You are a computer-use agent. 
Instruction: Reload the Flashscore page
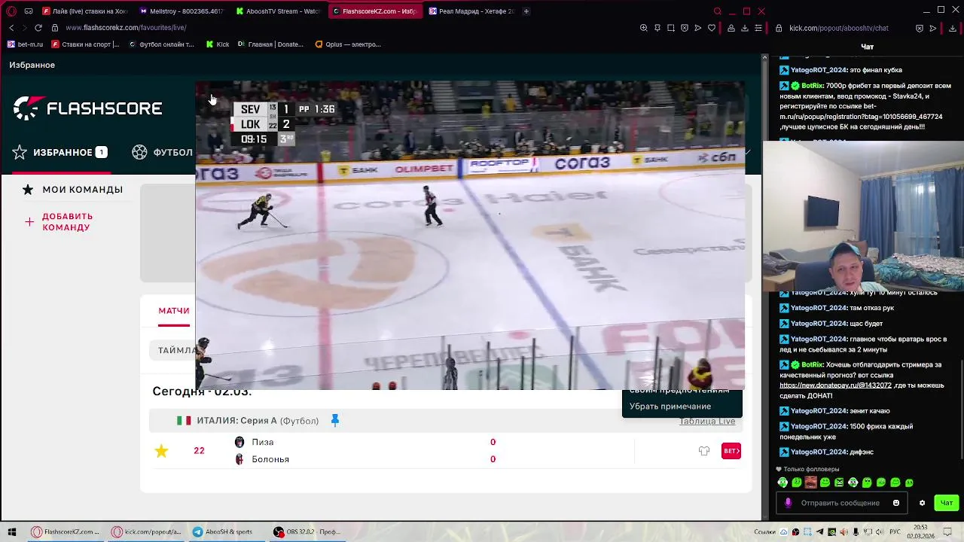tap(38, 28)
